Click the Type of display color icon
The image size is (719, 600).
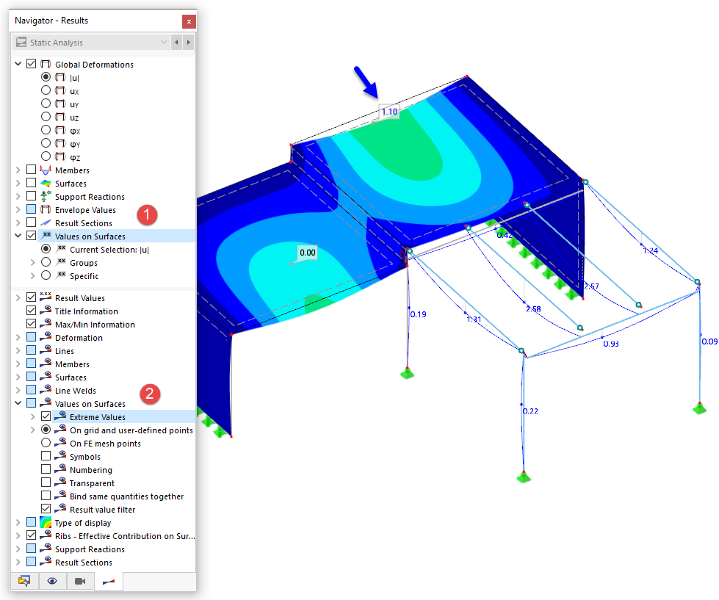[46, 523]
